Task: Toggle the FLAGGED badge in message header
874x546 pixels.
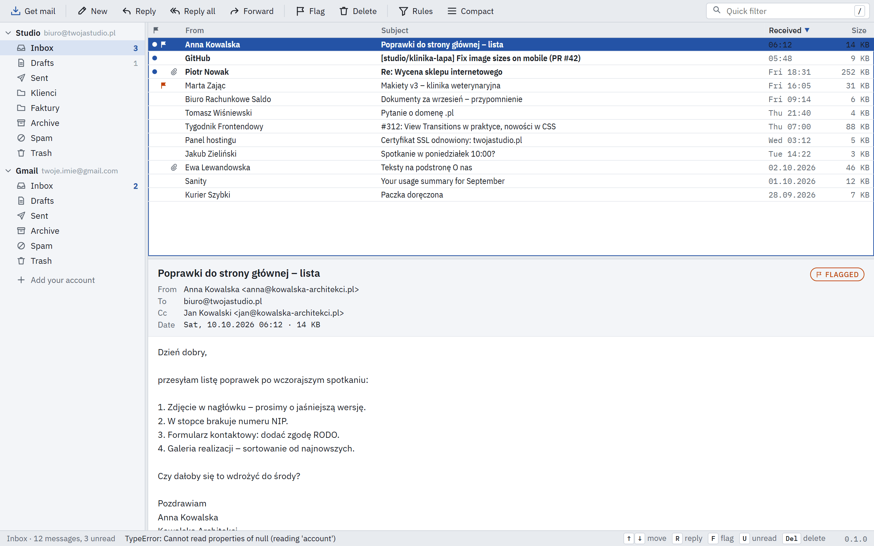Action: pos(837,274)
